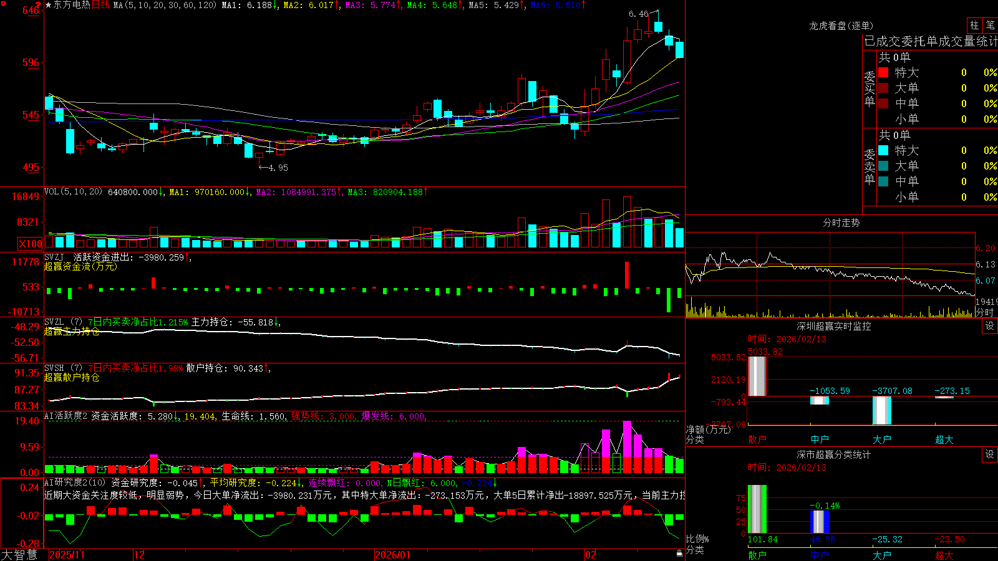The image size is (998, 561).
Task: Click the 12 month timeline marker
Action: pos(139,555)
